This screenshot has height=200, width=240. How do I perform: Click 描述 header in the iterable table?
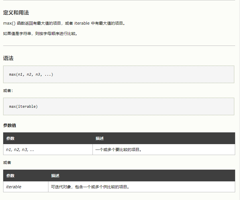coord(55,176)
